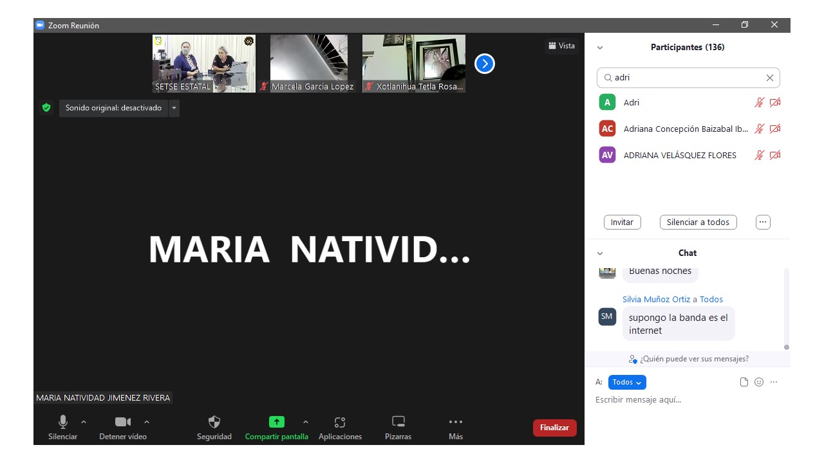Attach a file in chat

744,382
